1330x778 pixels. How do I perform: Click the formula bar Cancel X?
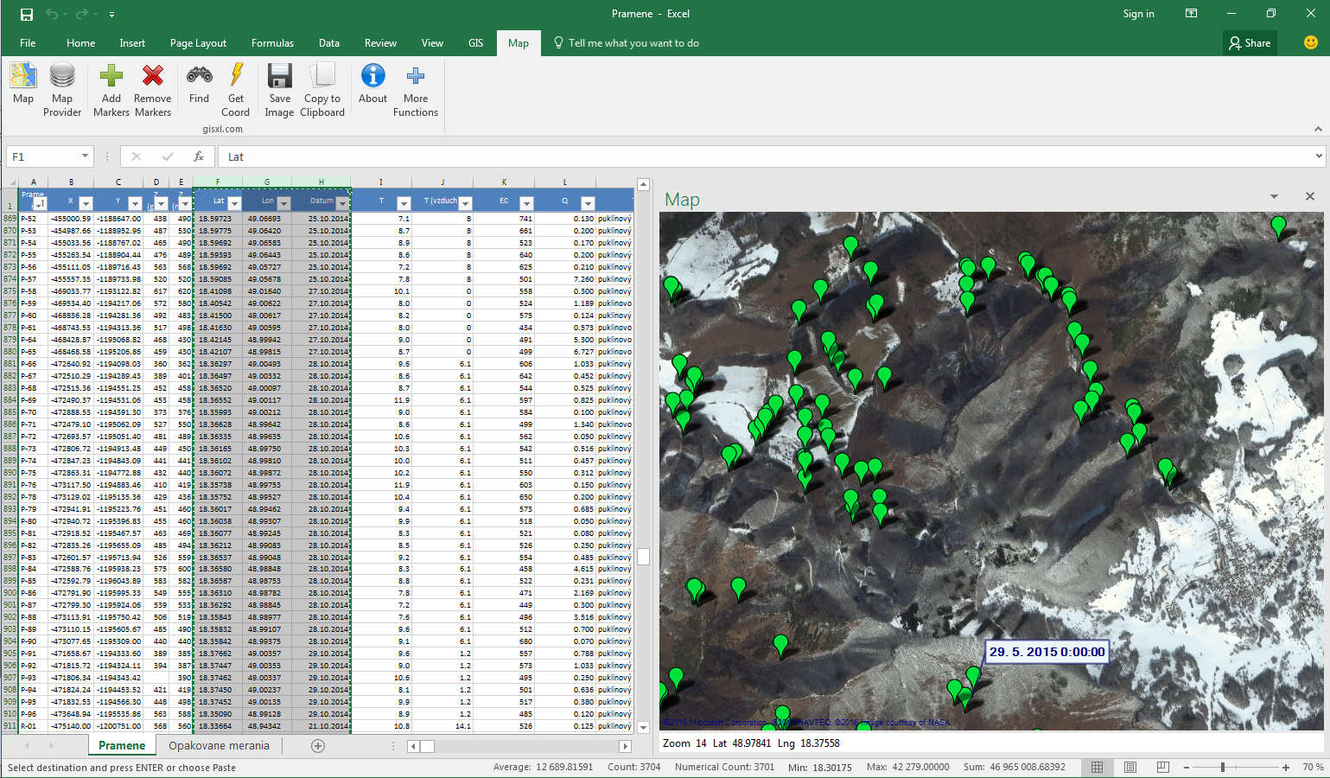pos(137,156)
